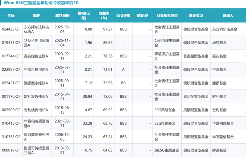Screen dimensions: 246x157
Task: Click the 基金类型 column header
Action: click(x=196, y=15)
